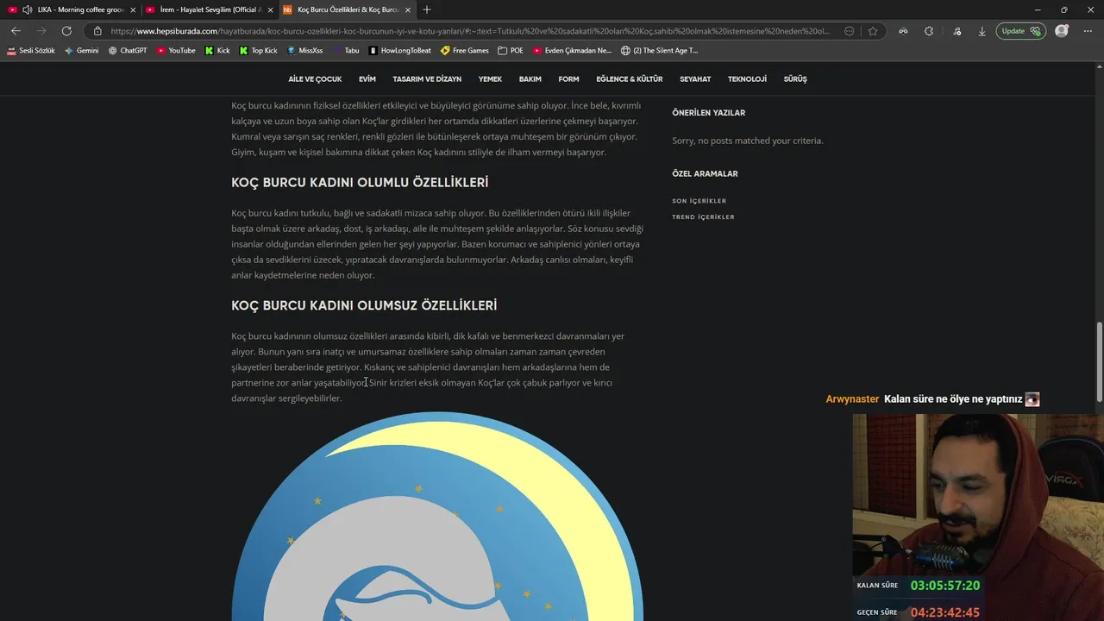The width and height of the screenshot is (1104, 621).
Task: Open the Free Games bookmark
Action: [465, 51]
